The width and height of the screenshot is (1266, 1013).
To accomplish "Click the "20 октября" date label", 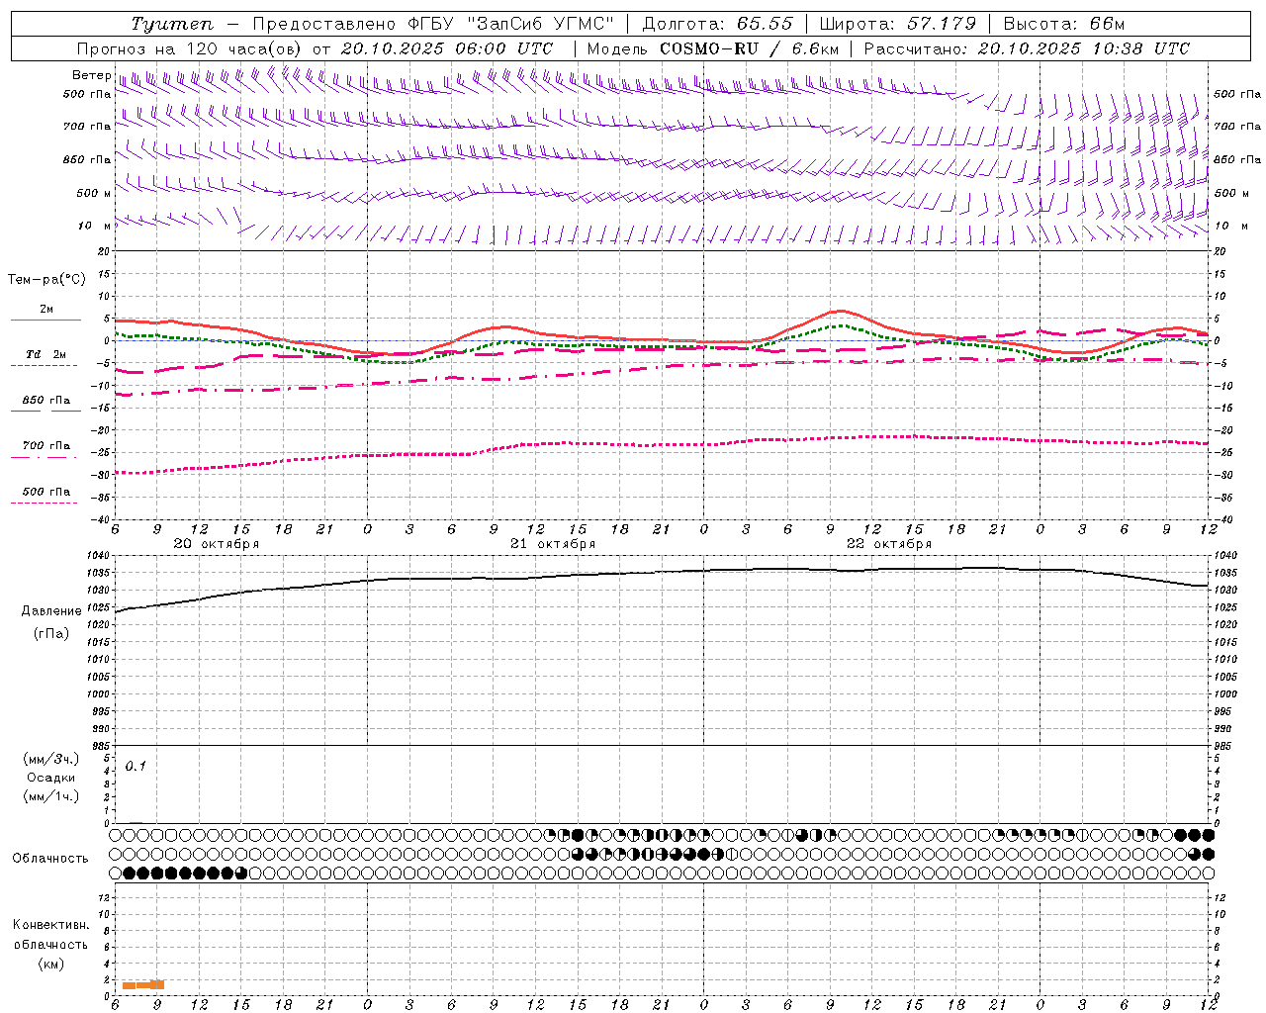I will (217, 544).
